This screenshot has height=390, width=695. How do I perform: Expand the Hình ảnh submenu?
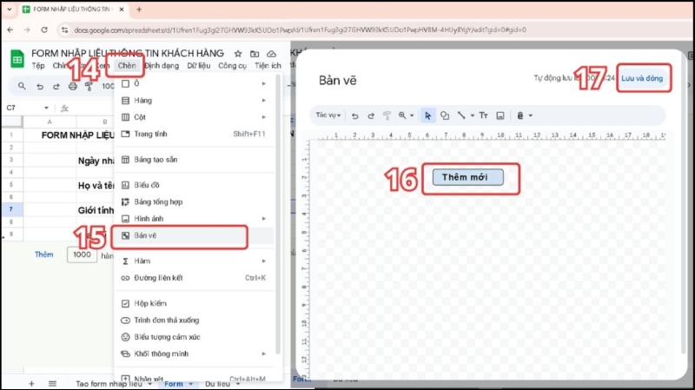pos(264,219)
